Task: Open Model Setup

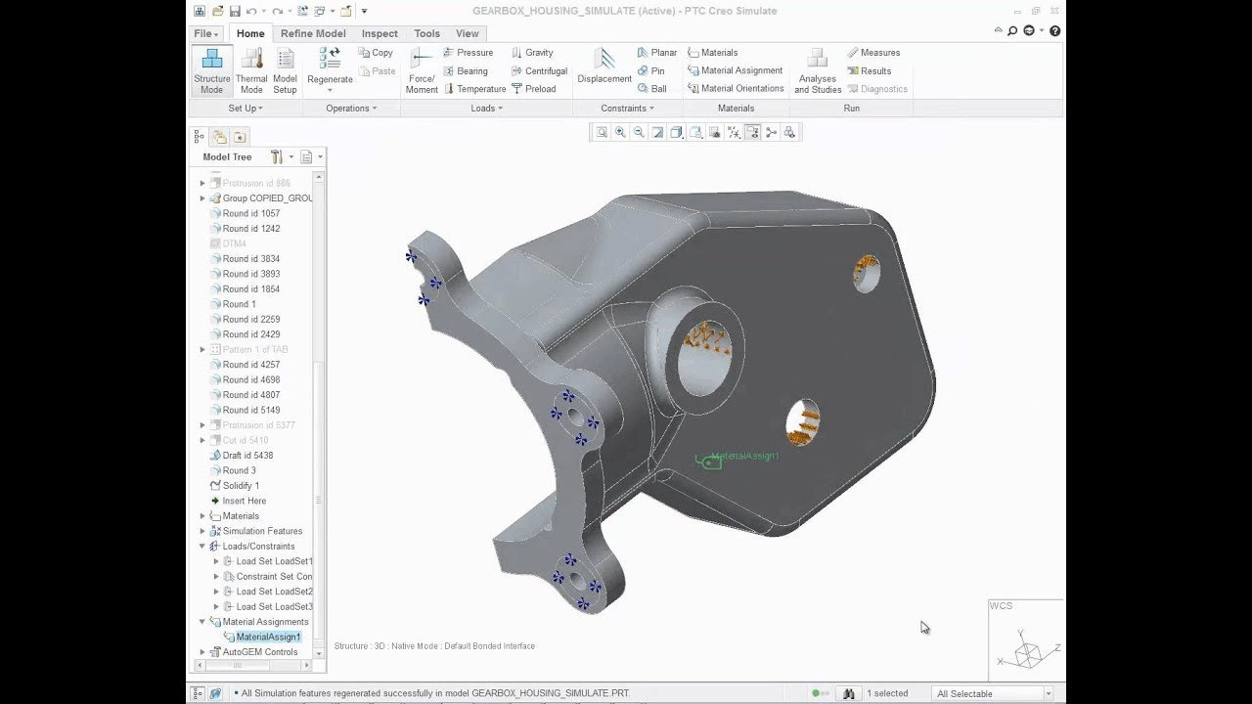Action: coord(285,70)
